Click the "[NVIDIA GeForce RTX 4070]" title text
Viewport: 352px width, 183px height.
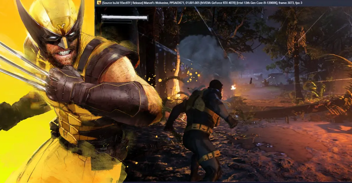pyautogui.click(x=218, y=3)
